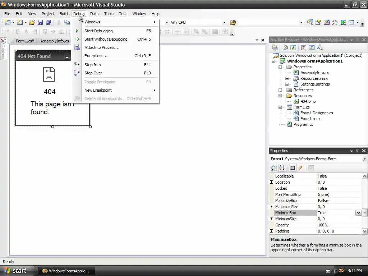The width and height of the screenshot is (368, 276).
Task: Toggle auto-hide pin on Solution Explorer
Action: point(358,40)
